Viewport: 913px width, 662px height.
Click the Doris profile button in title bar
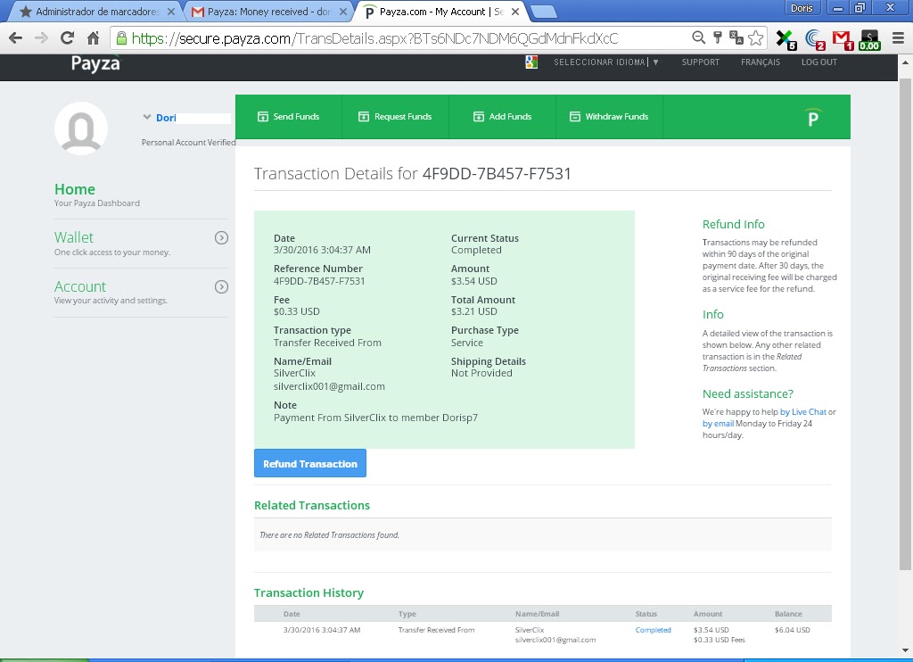[802, 7]
